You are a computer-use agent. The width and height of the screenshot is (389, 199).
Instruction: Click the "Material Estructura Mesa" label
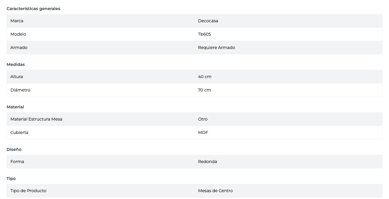click(x=36, y=119)
